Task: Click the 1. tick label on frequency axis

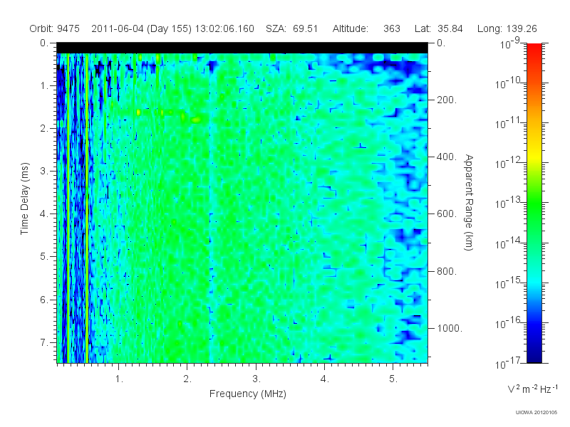Action: (119, 379)
